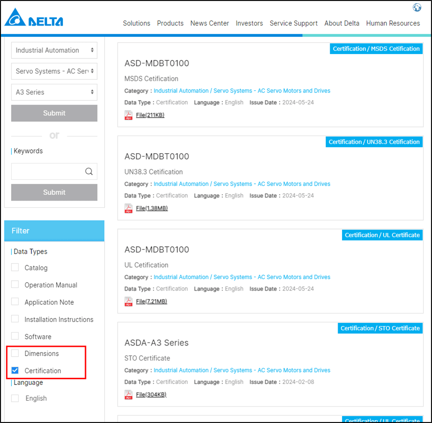Click PDF icon for UN38.3 Certification file
Viewport: 432px width, 423px height.
[x=128, y=208]
